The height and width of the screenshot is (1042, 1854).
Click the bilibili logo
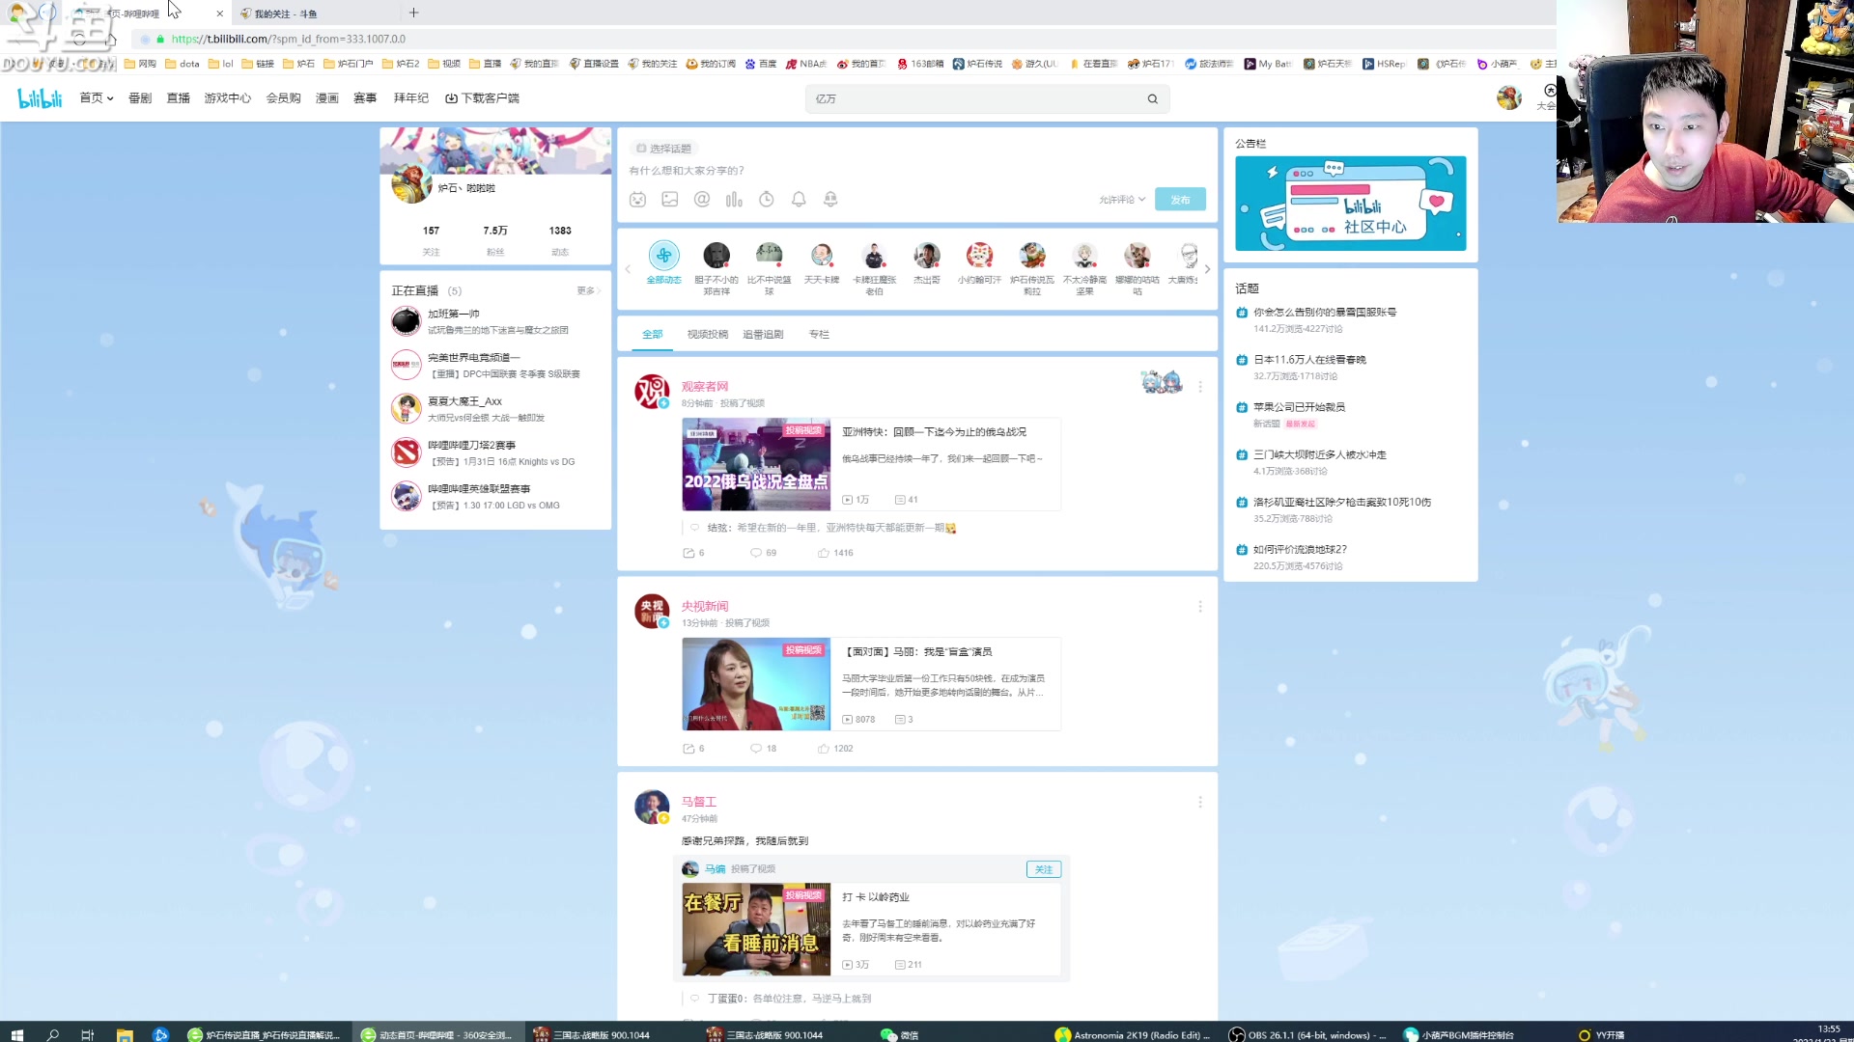click(40, 98)
